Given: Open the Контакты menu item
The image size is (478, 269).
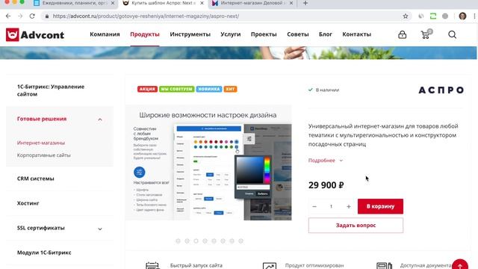Looking at the screenshot, I should [x=356, y=34].
